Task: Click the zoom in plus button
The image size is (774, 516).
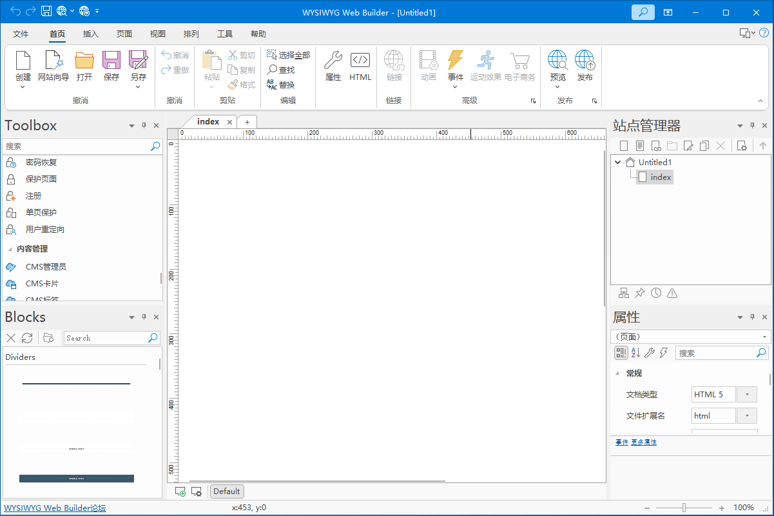Action: click(x=722, y=508)
